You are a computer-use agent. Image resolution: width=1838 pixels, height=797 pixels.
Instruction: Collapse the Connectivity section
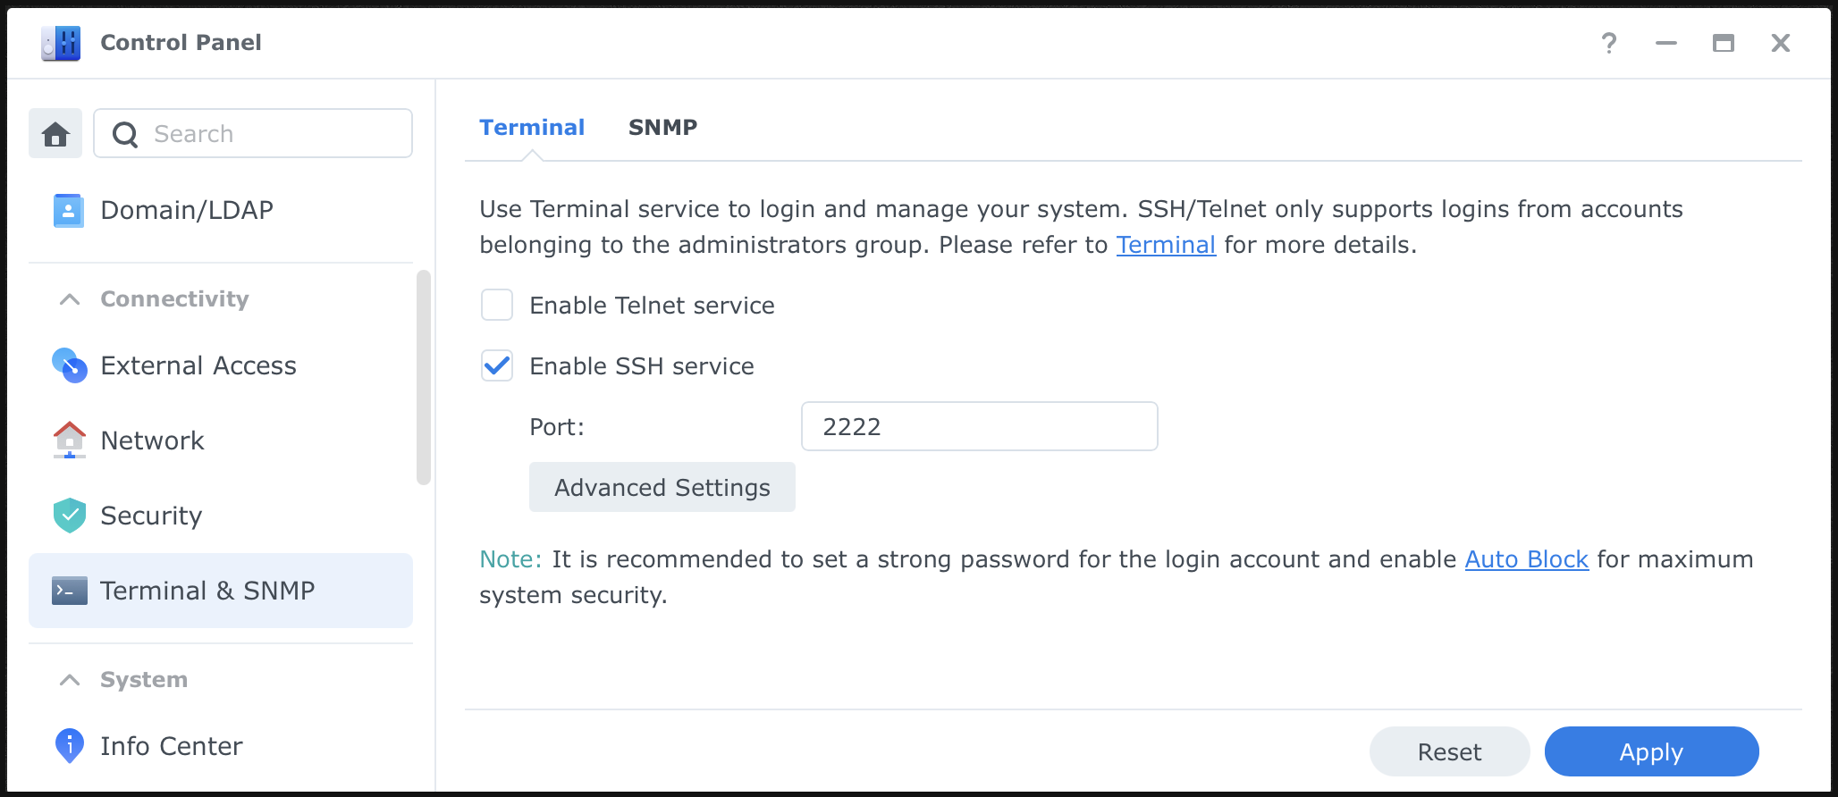pyautogui.click(x=70, y=299)
